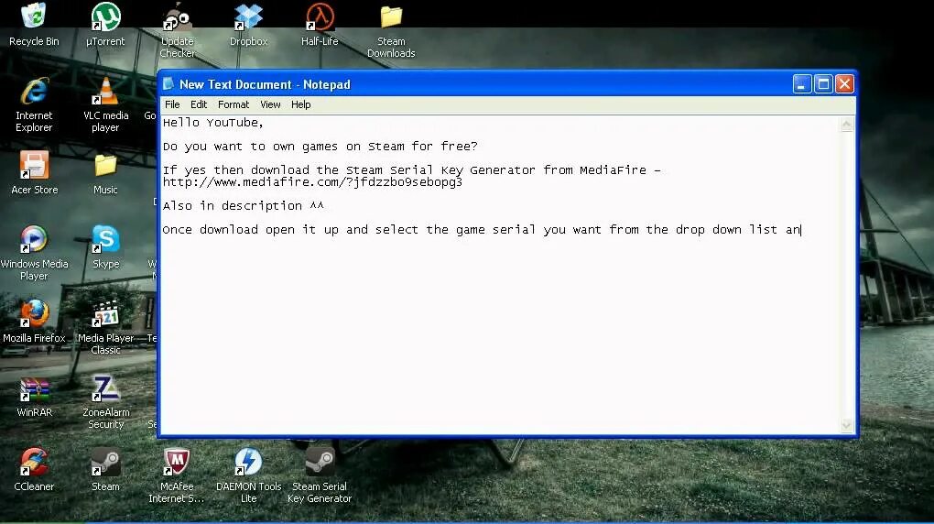
Task: Click the mediafire.com URL text in Notepad
Action: click(312, 182)
